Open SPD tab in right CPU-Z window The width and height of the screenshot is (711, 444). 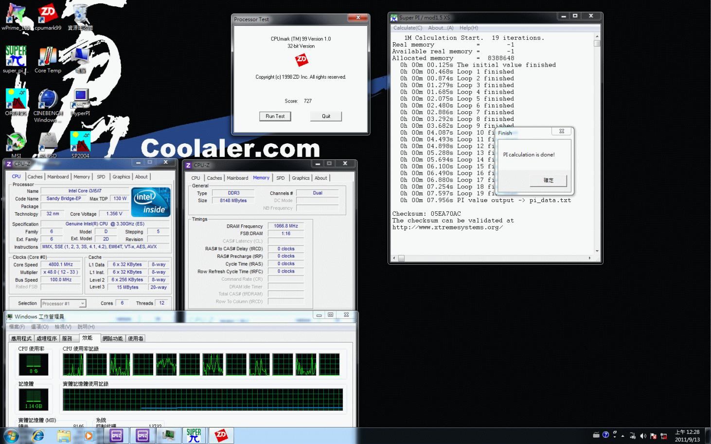280,178
